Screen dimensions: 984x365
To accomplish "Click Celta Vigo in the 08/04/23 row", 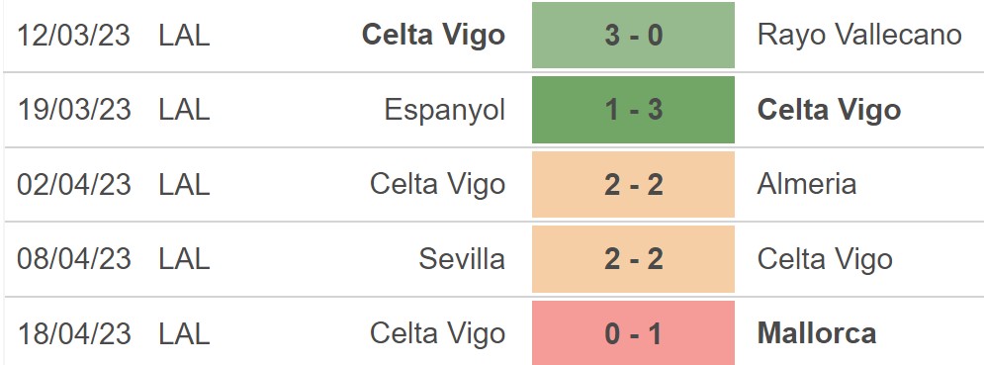I will [x=825, y=260].
